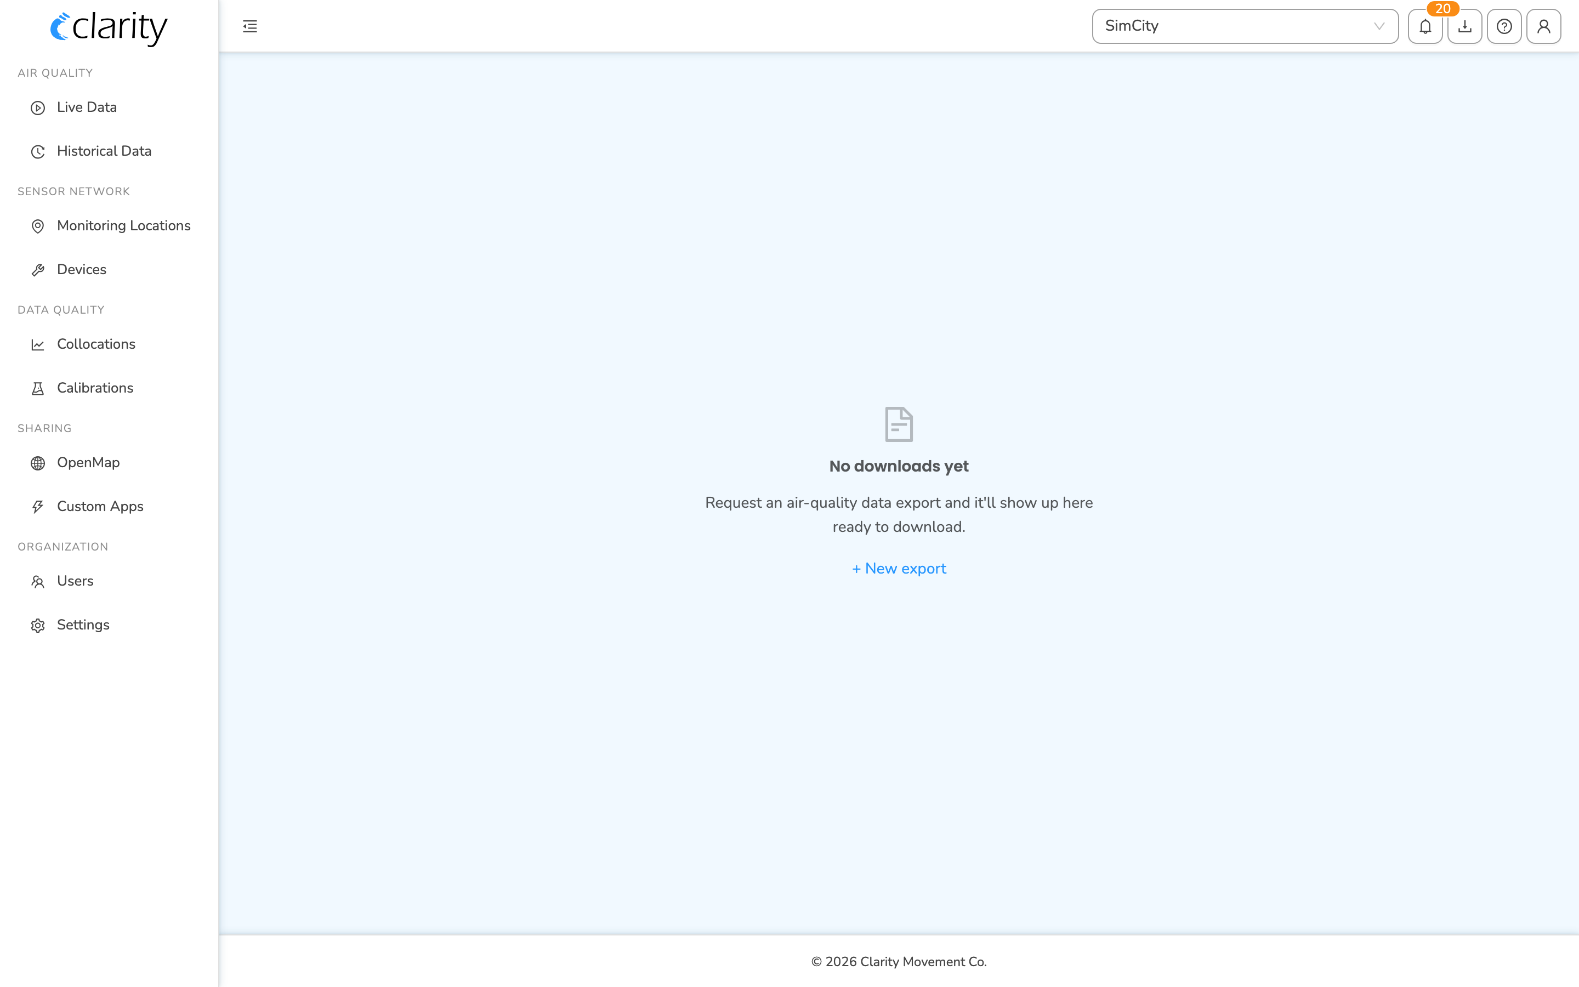Open the user profile icon
The height and width of the screenshot is (987, 1579).
coord(1544,26)
